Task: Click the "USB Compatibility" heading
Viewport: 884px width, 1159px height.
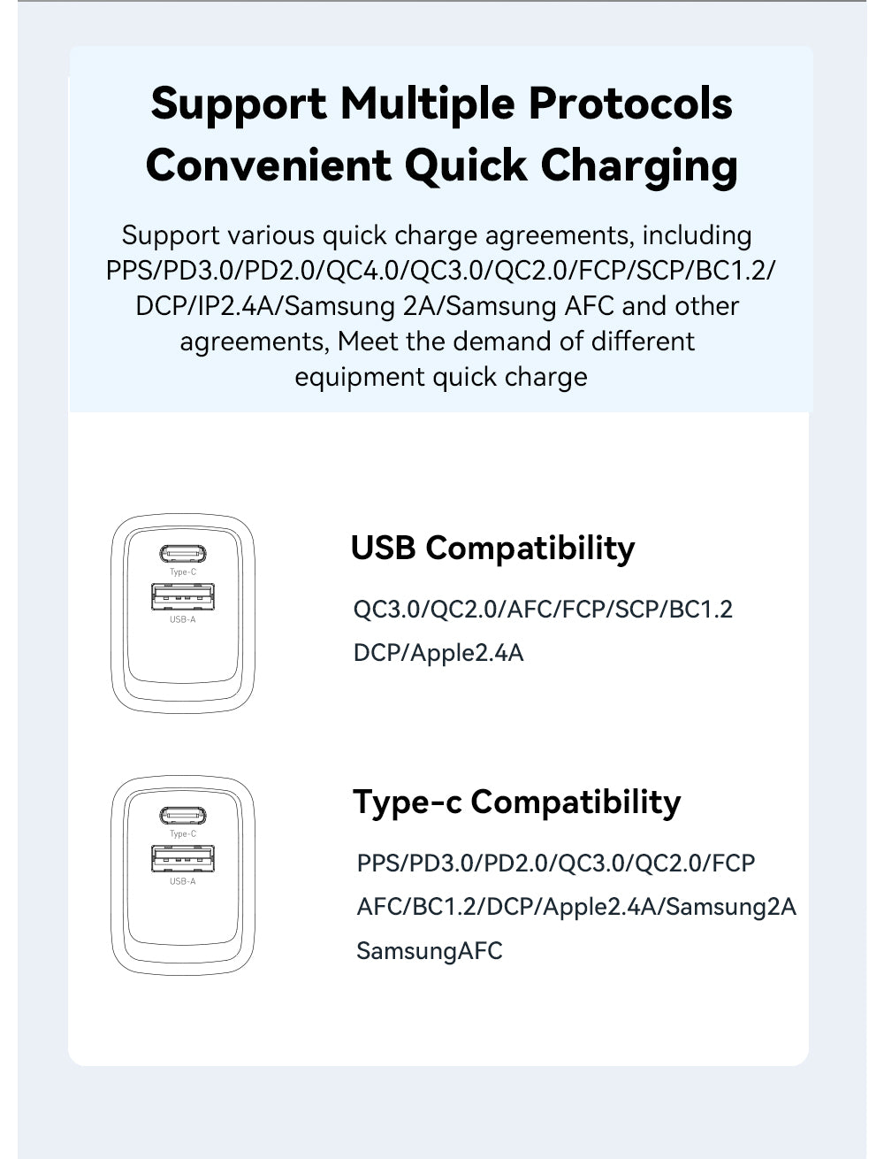Action: [492, 548]
